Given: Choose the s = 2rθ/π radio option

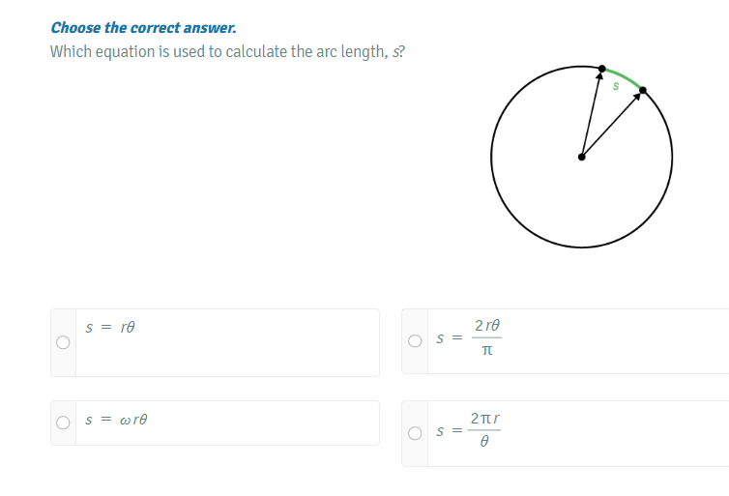Looking at the screenshot, I should click(x=415, y=340).
